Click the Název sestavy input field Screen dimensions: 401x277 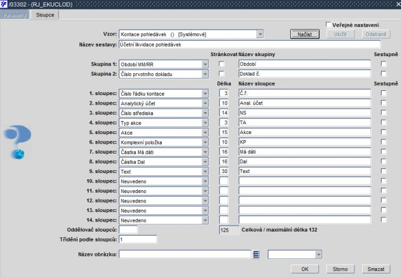249,44
